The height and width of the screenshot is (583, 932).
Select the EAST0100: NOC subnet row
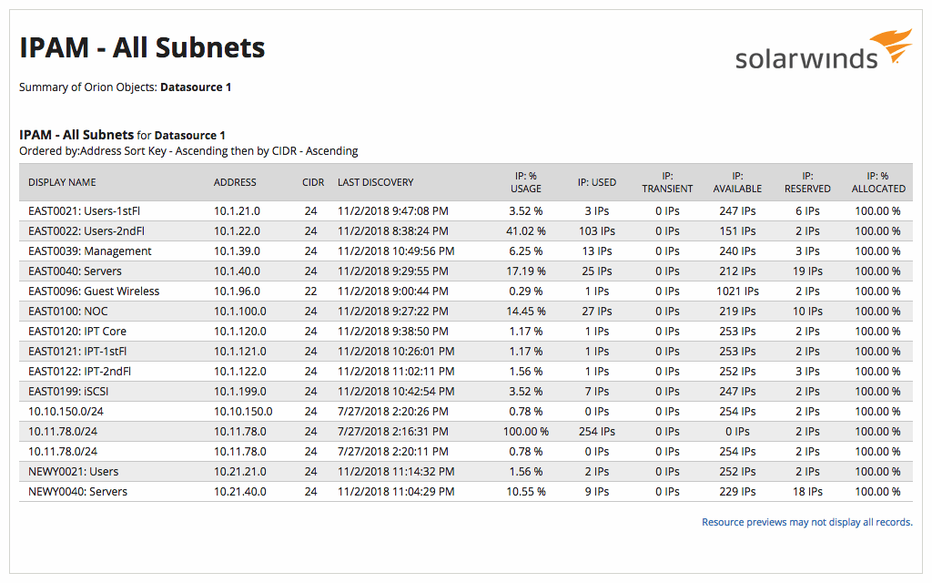point(73,311)
